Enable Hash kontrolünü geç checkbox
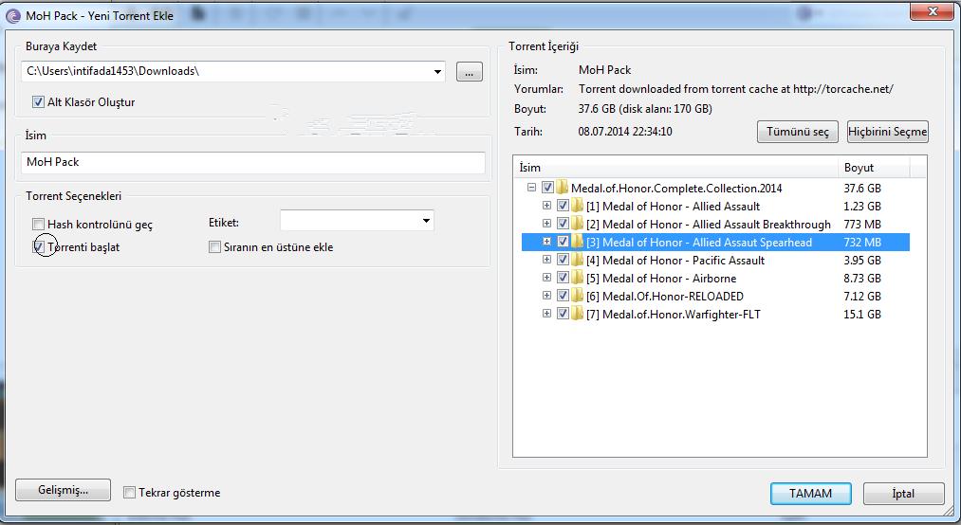 point(39,225)
